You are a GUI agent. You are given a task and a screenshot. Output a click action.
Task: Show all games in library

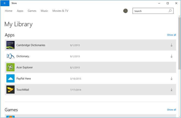[x=171, y=110]
